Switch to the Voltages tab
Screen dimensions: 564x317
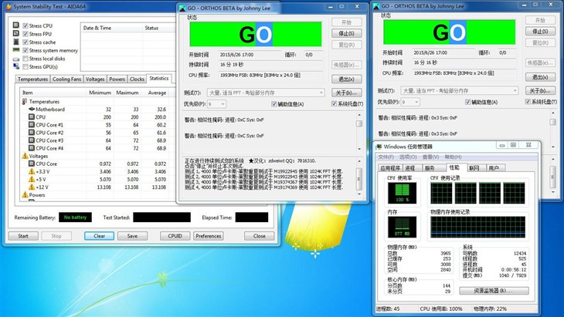pyautogui.click(x=95, y=79)
